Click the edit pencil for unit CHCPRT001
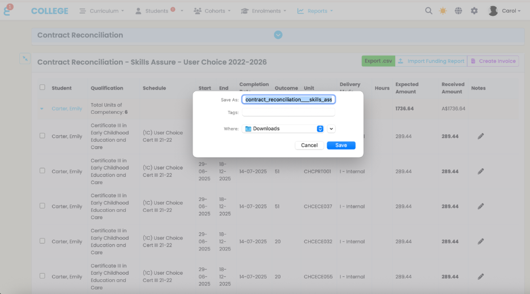Image resolution: width=530 pixels, height=294 pixels. (x=481, y=171)
